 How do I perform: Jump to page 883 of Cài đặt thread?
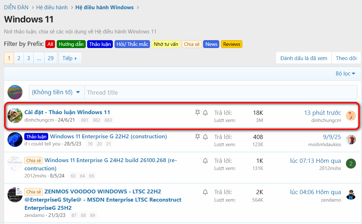tap(108, 120)
